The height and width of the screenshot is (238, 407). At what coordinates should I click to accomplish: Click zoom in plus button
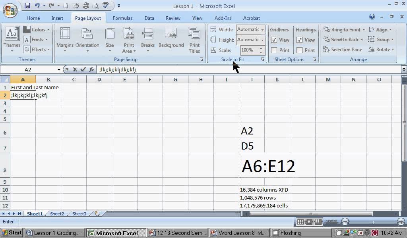(401, 222)
